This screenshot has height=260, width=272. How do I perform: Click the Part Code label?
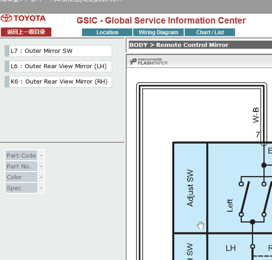[x=21, y=155]
